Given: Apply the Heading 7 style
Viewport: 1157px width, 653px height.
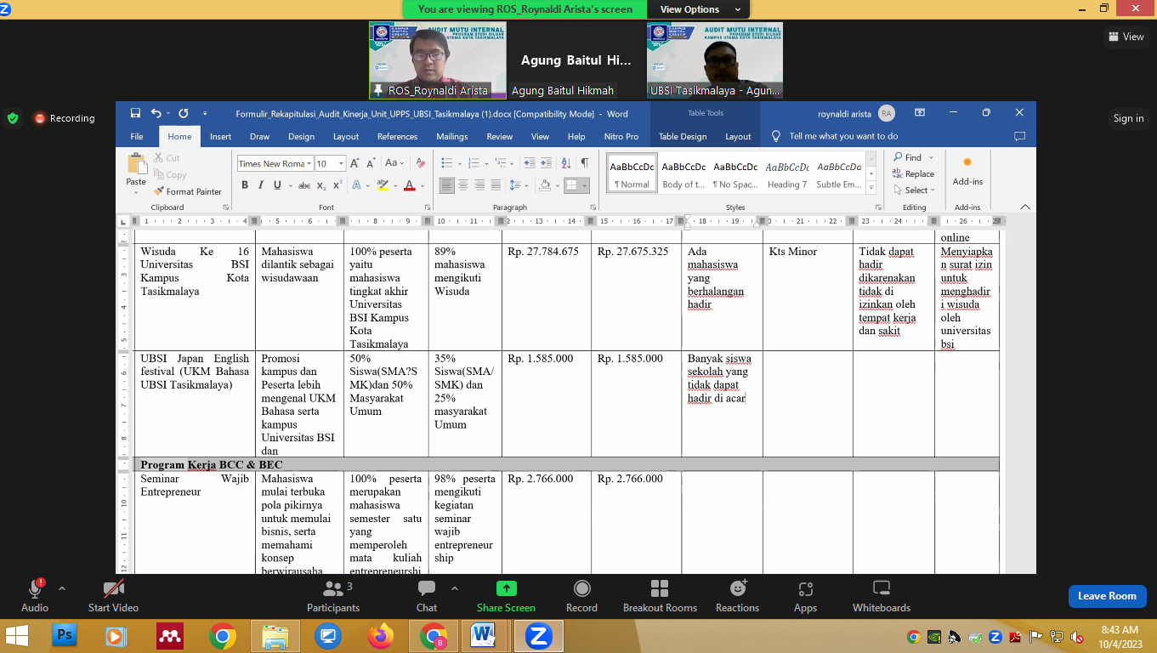Looking at the screenshot, I should [x=786, y=173].
